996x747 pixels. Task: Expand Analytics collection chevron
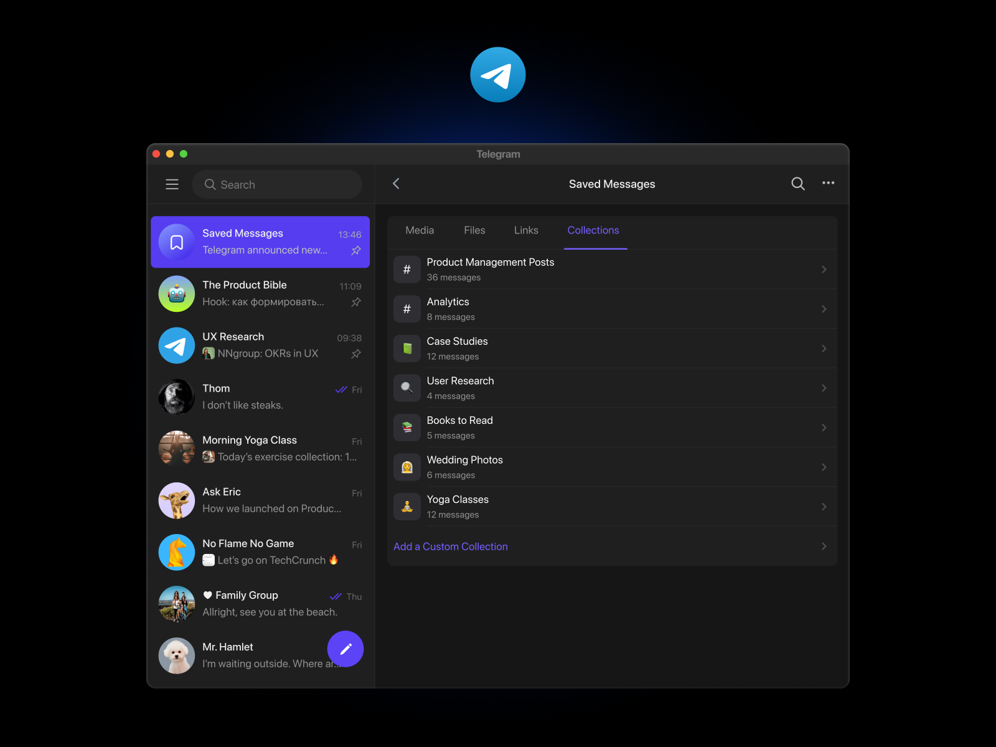click(x=824, y=309)
